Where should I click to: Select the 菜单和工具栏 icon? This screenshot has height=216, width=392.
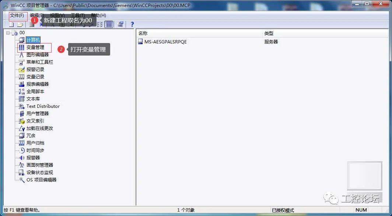tap(22, 62)
